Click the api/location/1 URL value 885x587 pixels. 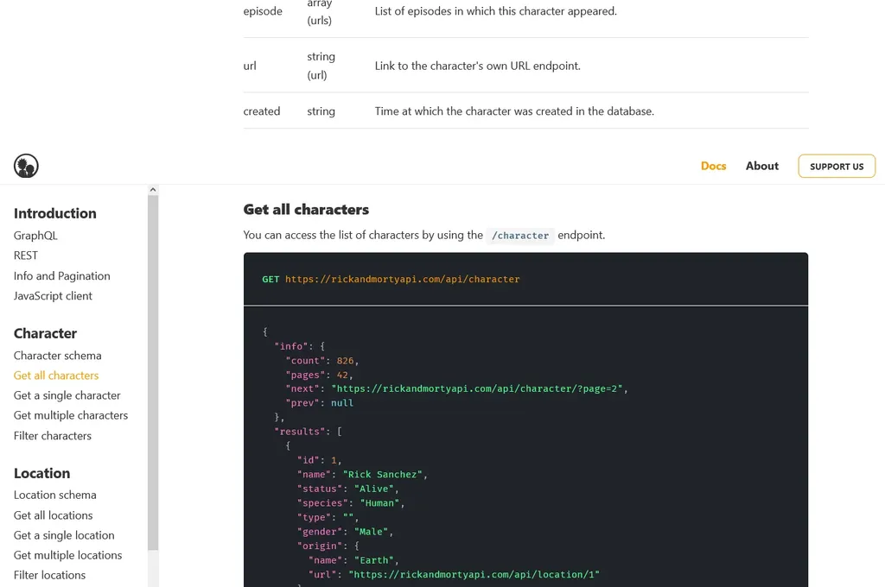(474, 575)
